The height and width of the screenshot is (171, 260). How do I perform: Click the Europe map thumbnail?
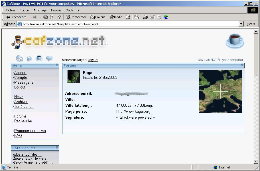coord(220,91)
